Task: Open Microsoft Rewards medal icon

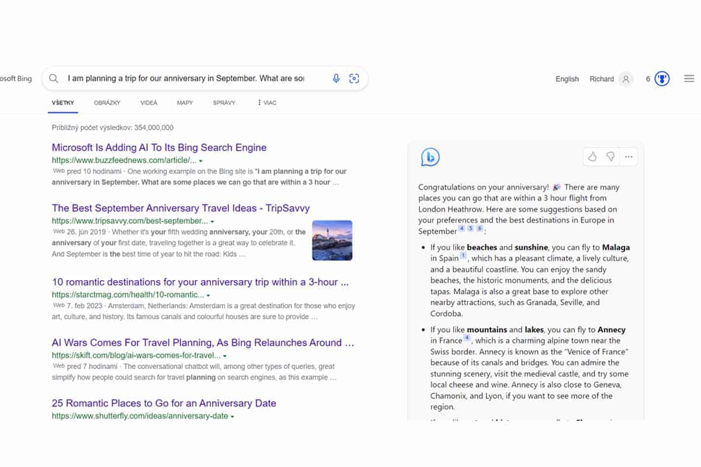Action: [662, 79]
